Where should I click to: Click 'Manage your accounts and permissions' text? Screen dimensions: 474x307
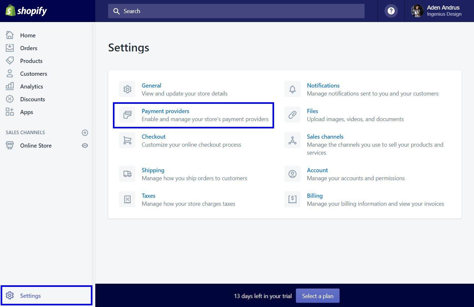point(356,178)
